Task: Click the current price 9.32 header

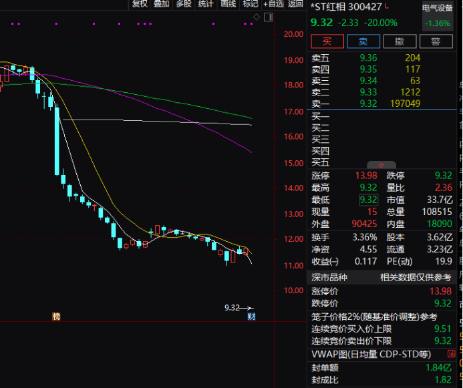Action: coord(321,23)
